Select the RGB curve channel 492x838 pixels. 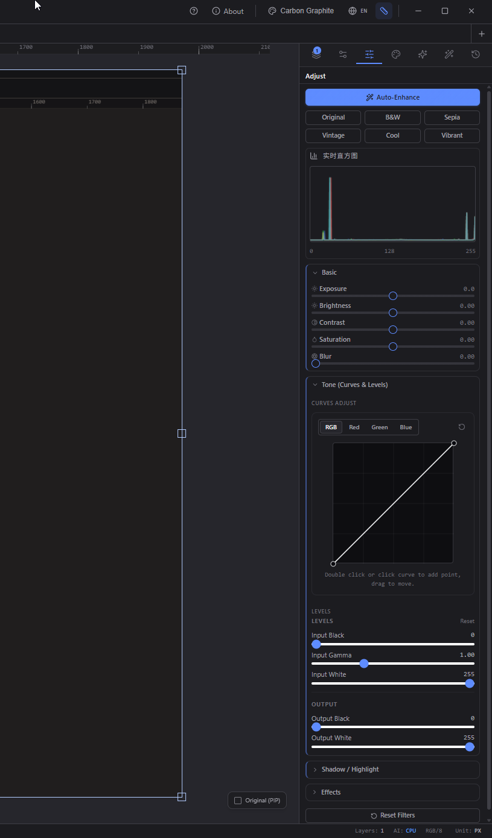[x=331, y=427]
